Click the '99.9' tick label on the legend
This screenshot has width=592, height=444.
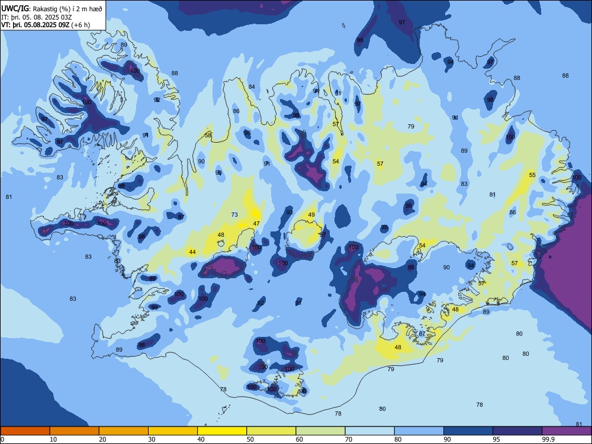[548, 439]
